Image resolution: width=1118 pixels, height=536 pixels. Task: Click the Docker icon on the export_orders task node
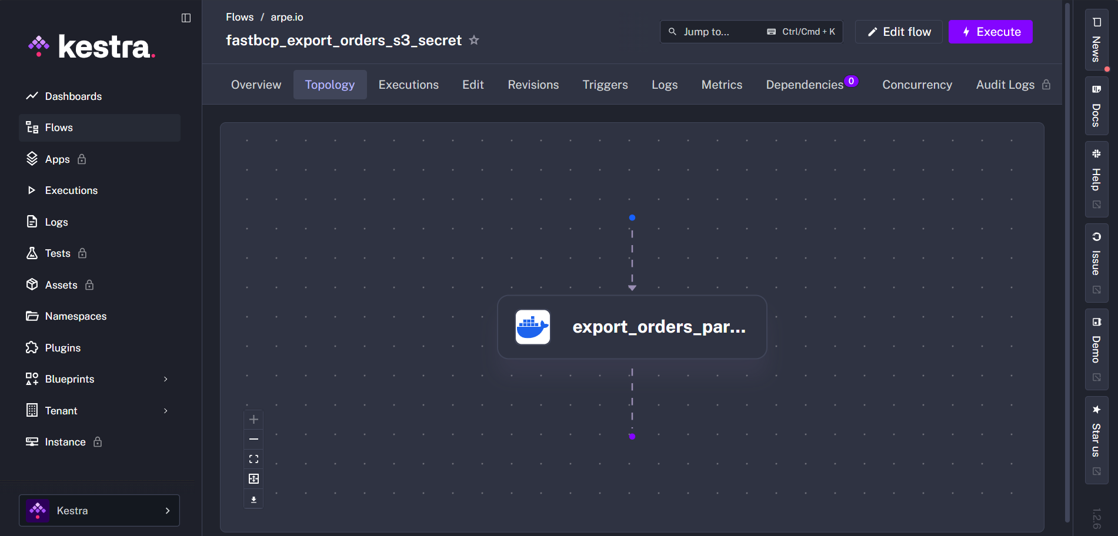(x=532, y=327)
